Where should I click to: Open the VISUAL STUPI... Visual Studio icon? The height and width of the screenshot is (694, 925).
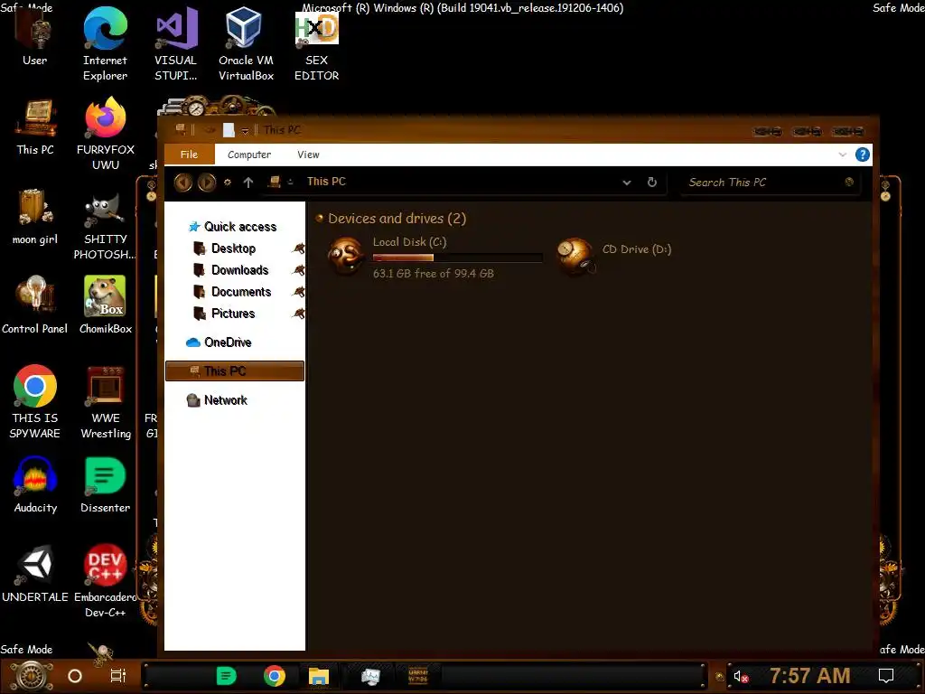tap(176, 45)
